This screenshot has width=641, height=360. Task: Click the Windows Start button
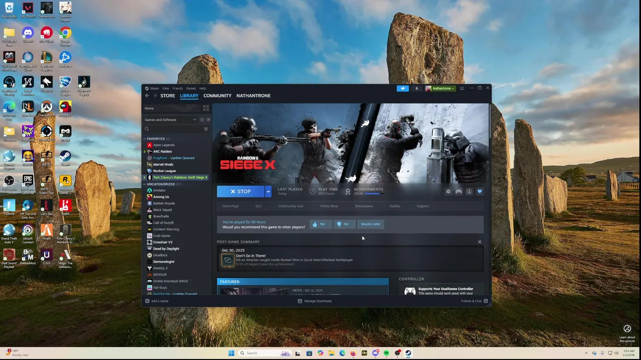[231, 353]
